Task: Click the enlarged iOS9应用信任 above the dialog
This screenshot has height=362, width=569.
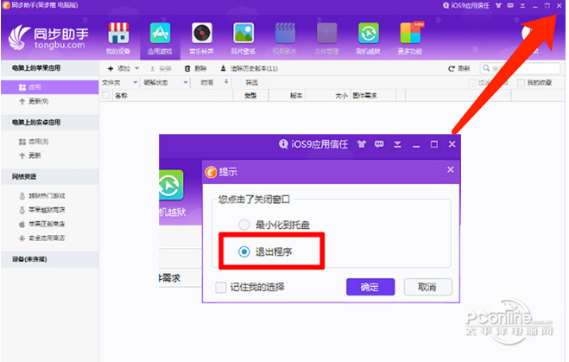Action: (313, 144)
